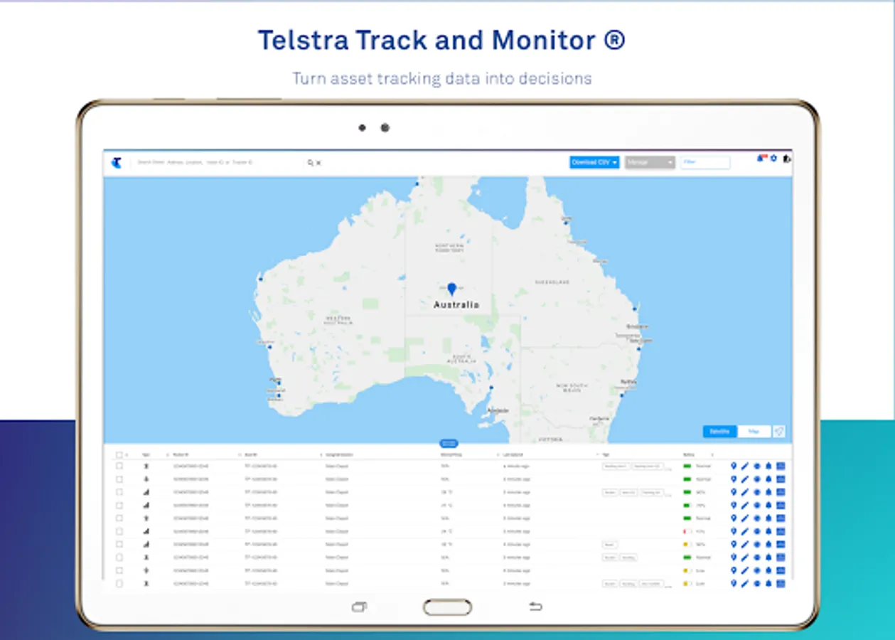The width and height of the screenshot is (895, 640).
Task: Open the settings gear in the header
Action: [x=773, y=158]
